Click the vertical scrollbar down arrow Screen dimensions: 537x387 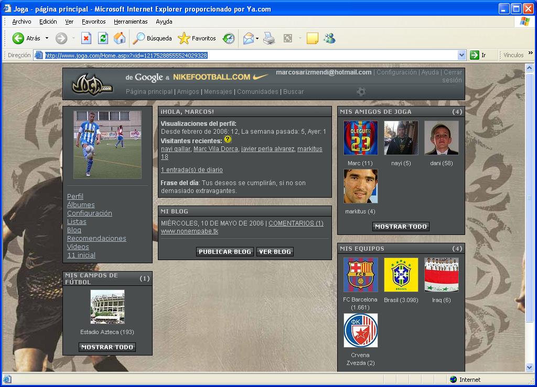click(x=530, y=368)
